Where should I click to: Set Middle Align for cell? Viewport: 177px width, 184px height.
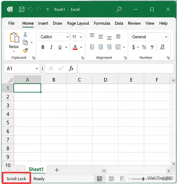101,37
